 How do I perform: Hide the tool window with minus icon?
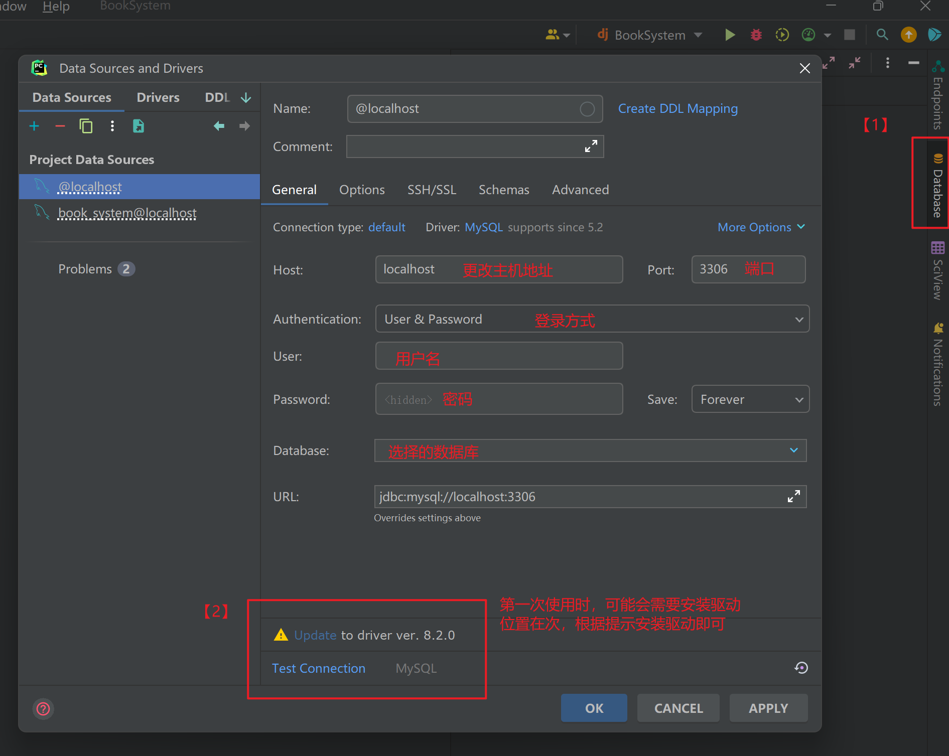pyautogui.click(x=914, y=63)
